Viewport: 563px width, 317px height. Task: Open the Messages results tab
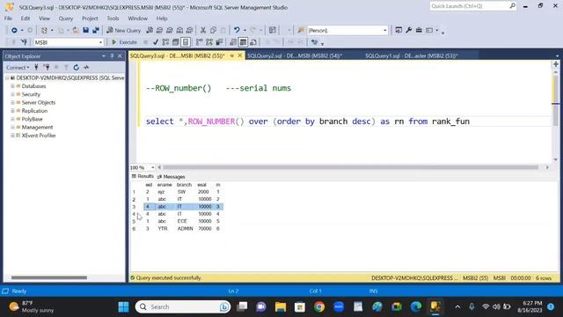click(x=171, y=177)
